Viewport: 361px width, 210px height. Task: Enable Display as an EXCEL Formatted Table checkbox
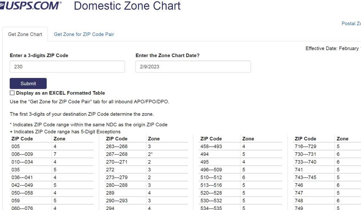coord(12,93)
